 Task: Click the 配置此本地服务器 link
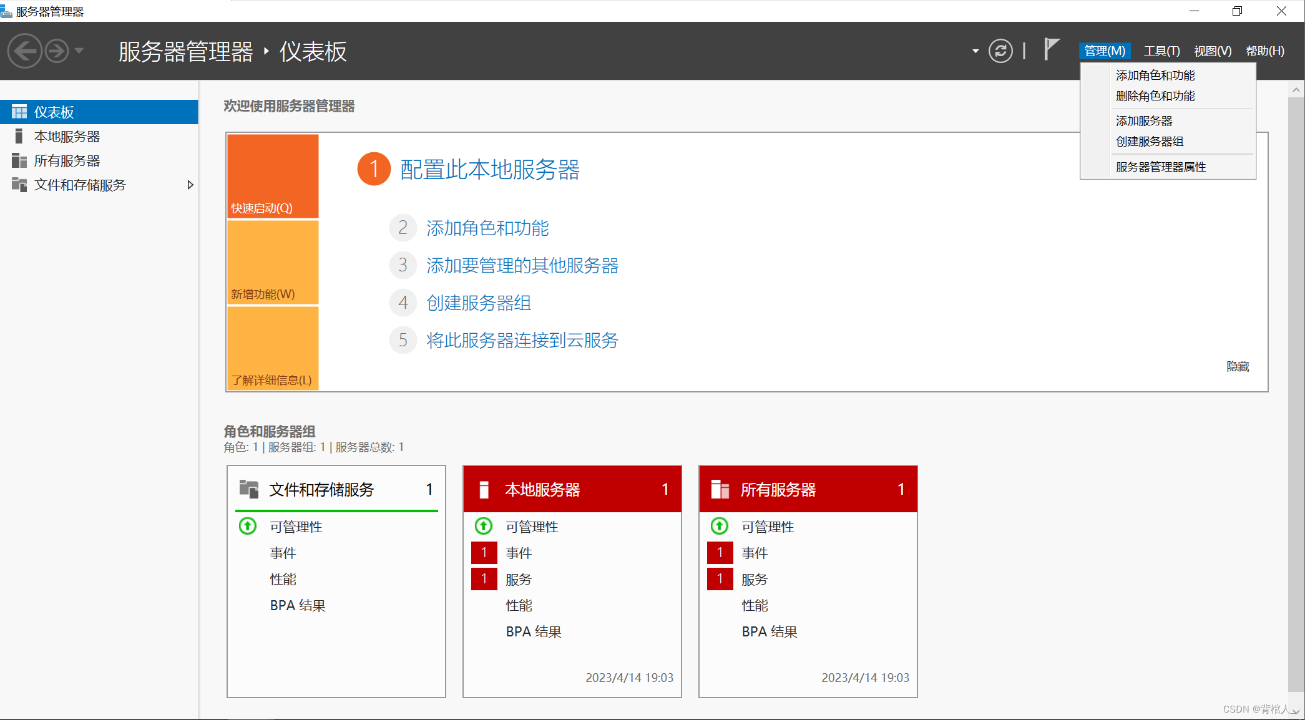click(490, 170)
